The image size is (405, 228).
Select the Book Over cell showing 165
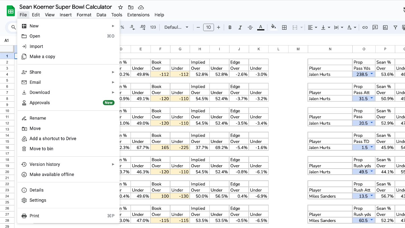click(x=160, y=148)
